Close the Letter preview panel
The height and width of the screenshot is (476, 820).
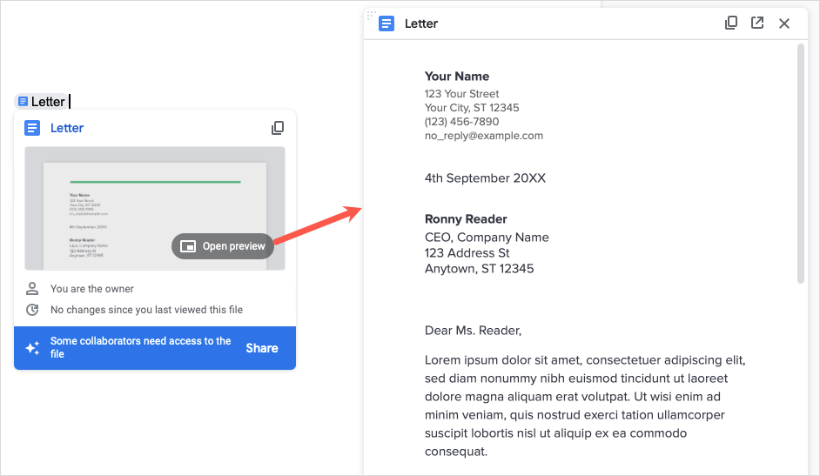click(784, 23)
